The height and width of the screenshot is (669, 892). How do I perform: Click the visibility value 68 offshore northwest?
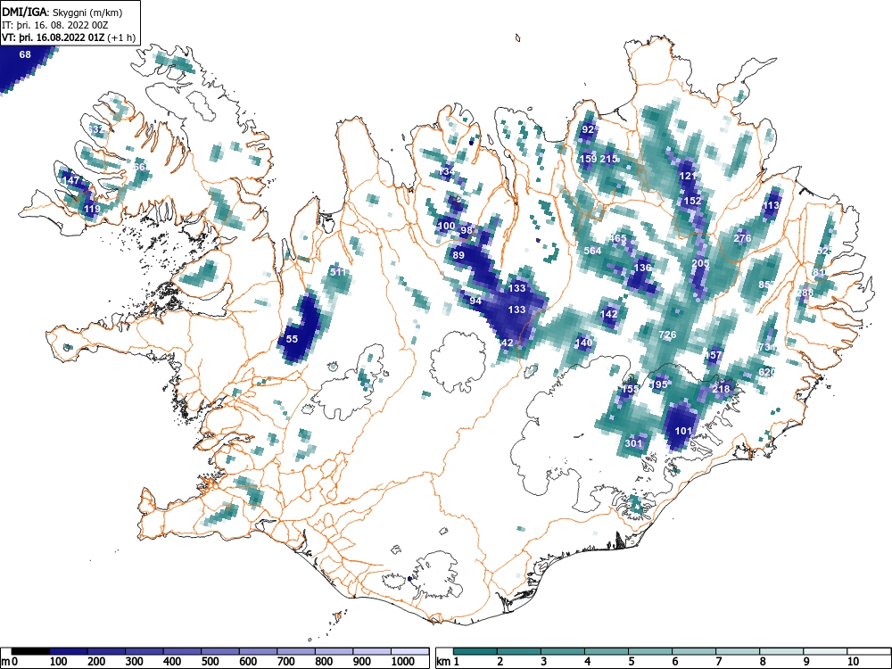point(25,54)
